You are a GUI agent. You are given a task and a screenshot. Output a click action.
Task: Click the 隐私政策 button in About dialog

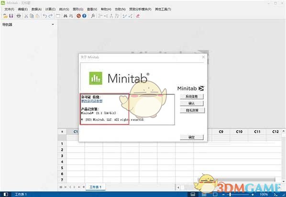pyautogui.click(x=192, y=110)
